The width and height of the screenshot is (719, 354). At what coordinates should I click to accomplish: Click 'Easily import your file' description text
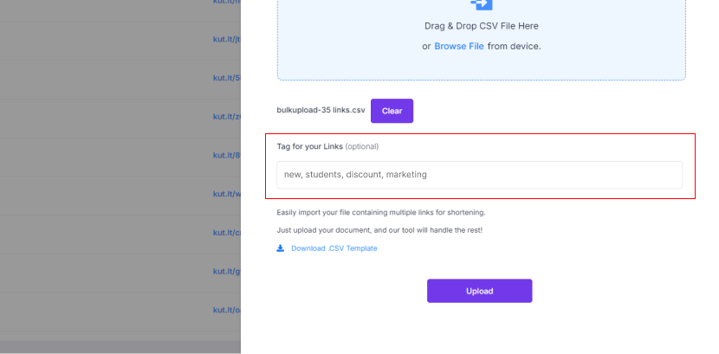pos(381,213)
